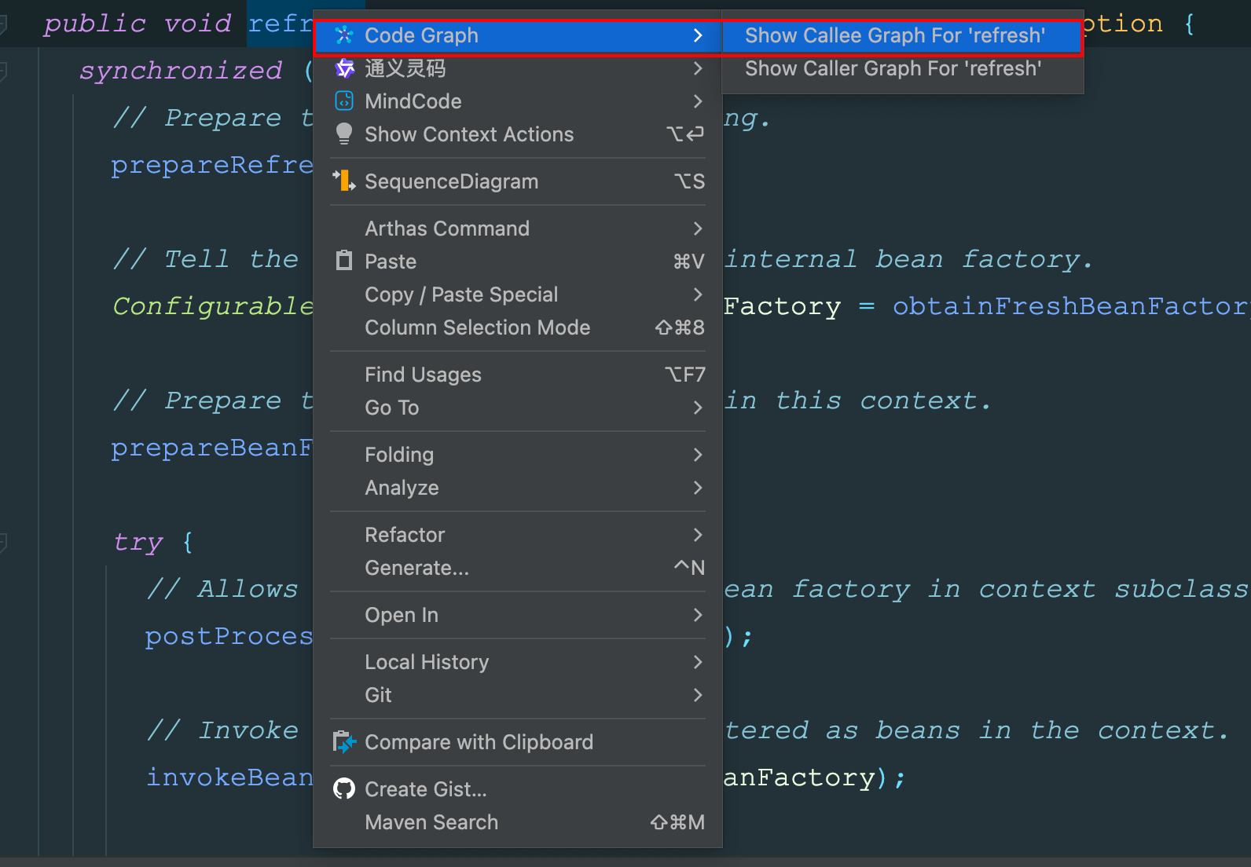Click the SequenceDiagram icon
Viewport: 1251px width, 867px height.
tap(344, 181)
